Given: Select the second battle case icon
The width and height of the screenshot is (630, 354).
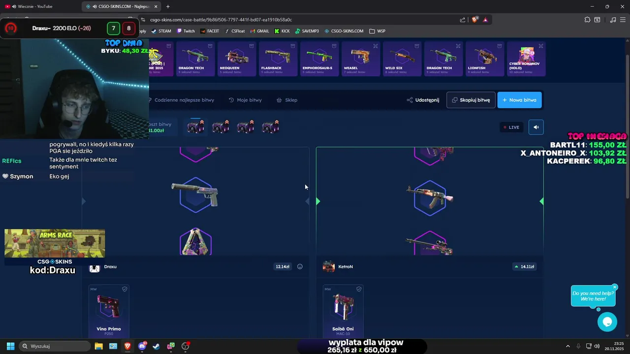Looking at the screenshot, I should (220, 127).
